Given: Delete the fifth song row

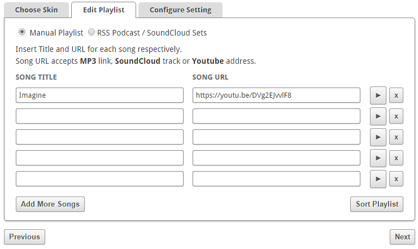Looking at the screenshot, I should click(x=396, y=179).
